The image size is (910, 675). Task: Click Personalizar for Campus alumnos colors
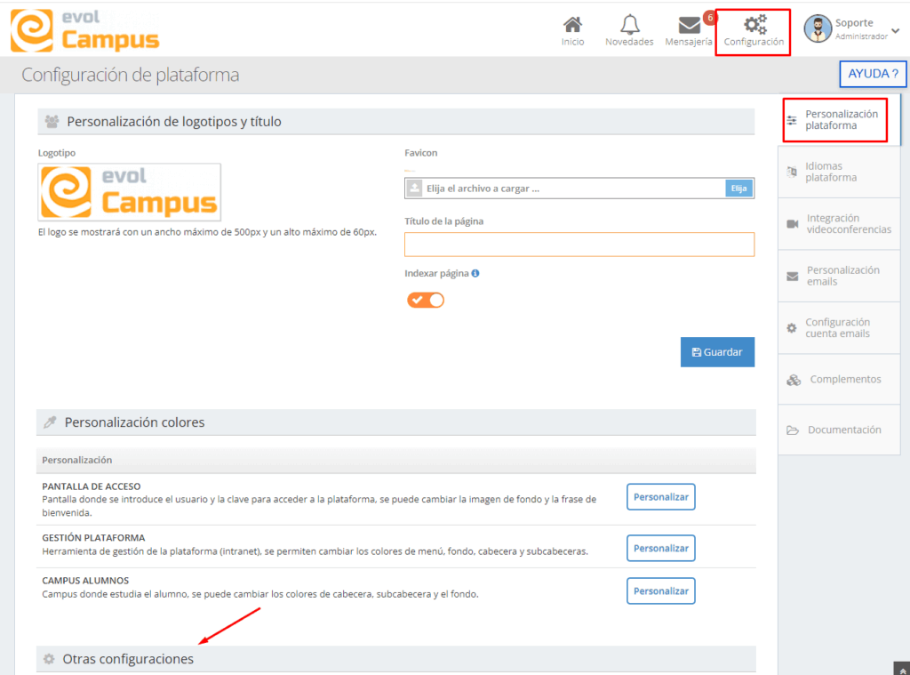tap(660, 591)
